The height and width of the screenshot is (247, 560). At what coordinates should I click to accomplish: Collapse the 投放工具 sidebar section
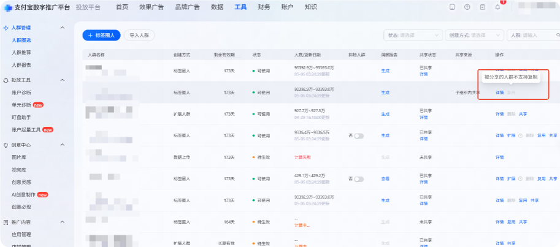tap(62, 80)
